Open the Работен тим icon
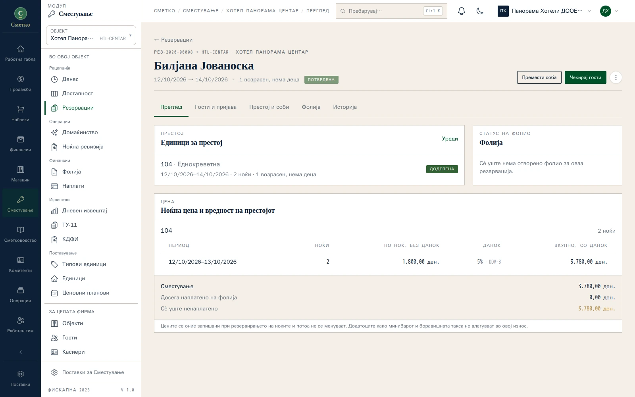The height and width of the screenshot is (397, 635). 20,325
